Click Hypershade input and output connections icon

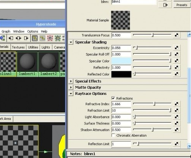tap(18, 38)
